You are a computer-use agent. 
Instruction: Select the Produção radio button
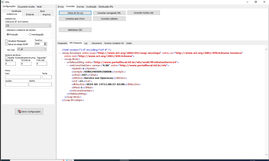(x=8, y=35)
